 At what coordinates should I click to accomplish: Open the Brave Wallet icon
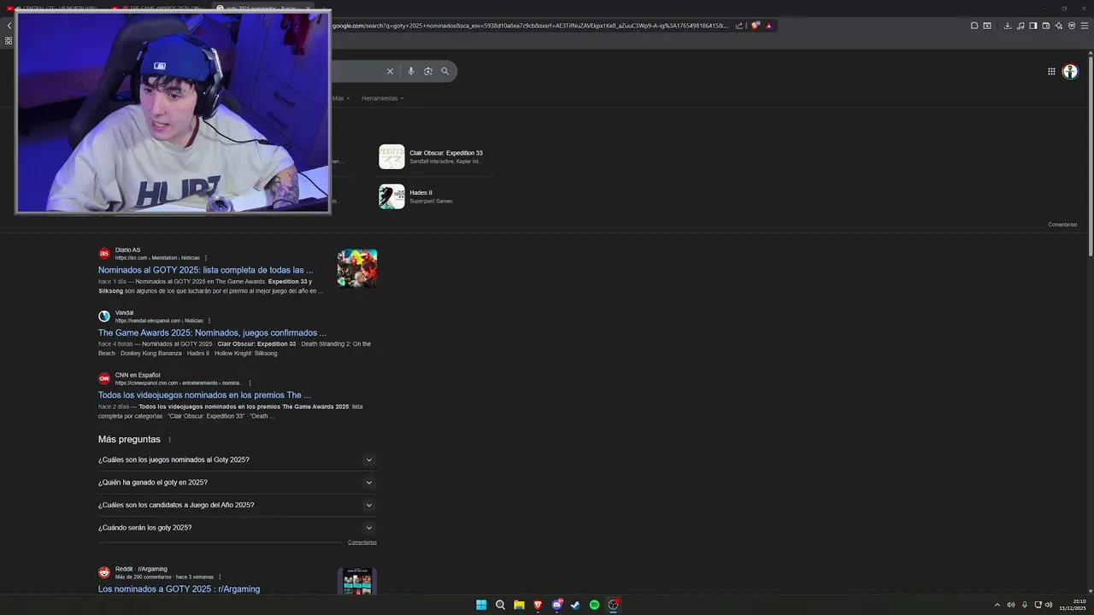[1046, 26]
